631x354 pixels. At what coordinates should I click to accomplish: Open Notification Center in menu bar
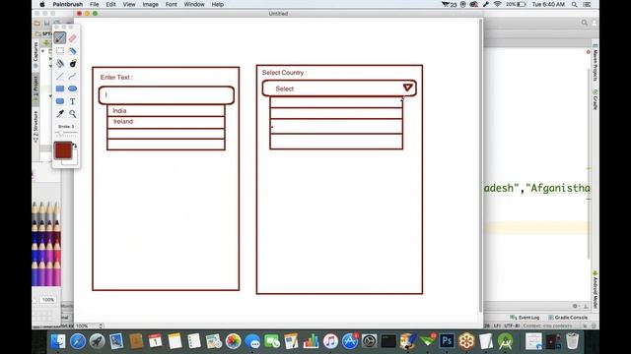[x=588, y=4]
